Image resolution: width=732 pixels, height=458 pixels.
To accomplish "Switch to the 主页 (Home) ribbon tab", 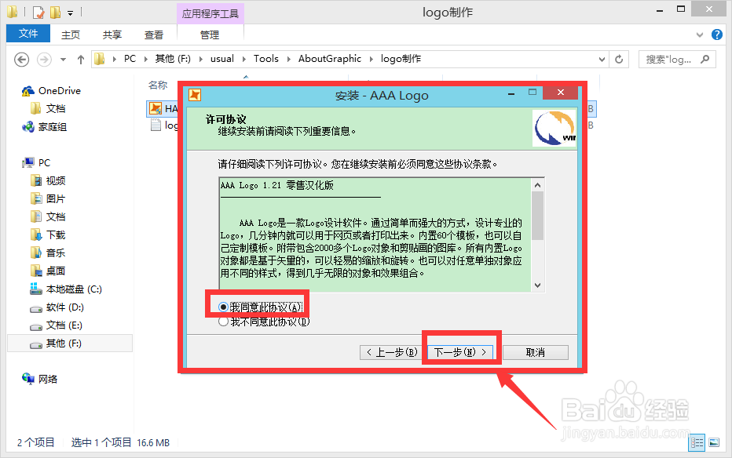I will point(71,35).
